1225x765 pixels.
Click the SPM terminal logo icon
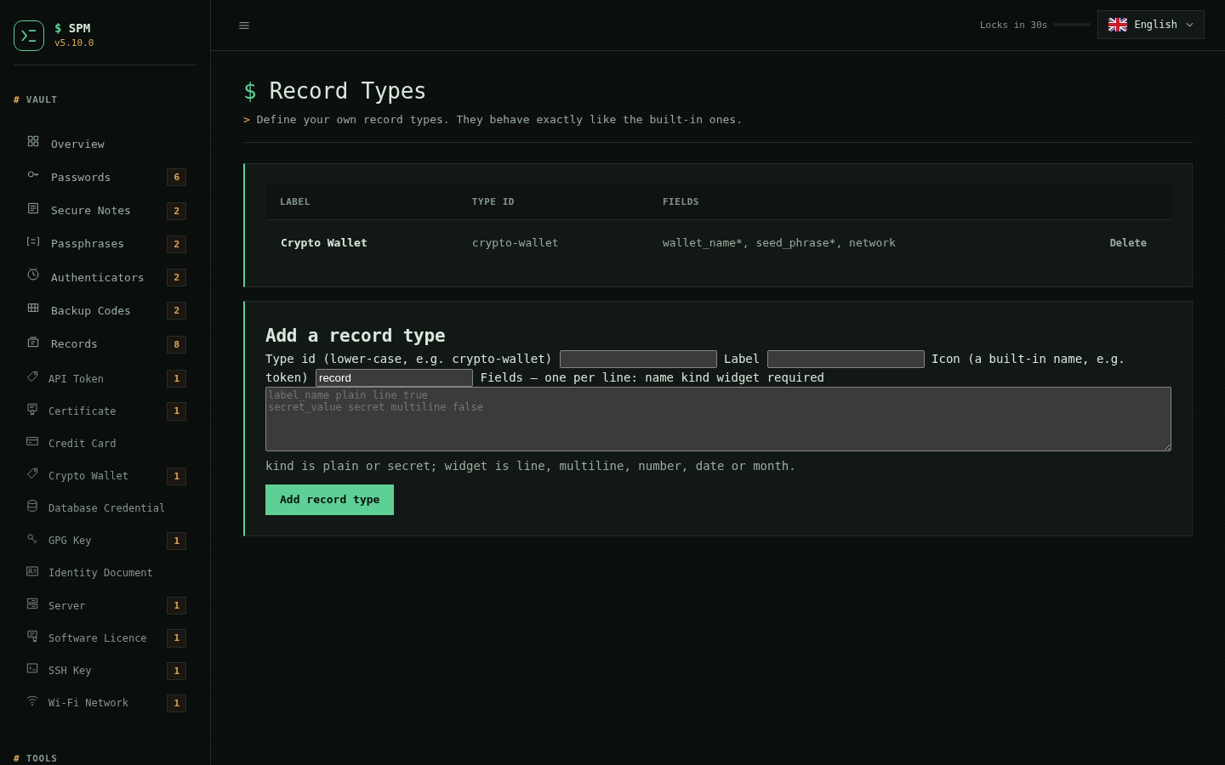(x=29, y=36)
